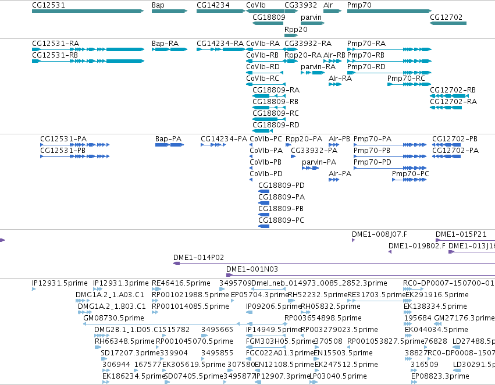This screenshot has width=495, height=385.
Task: Click protein CG14234-PA
Action: point(213,145)
